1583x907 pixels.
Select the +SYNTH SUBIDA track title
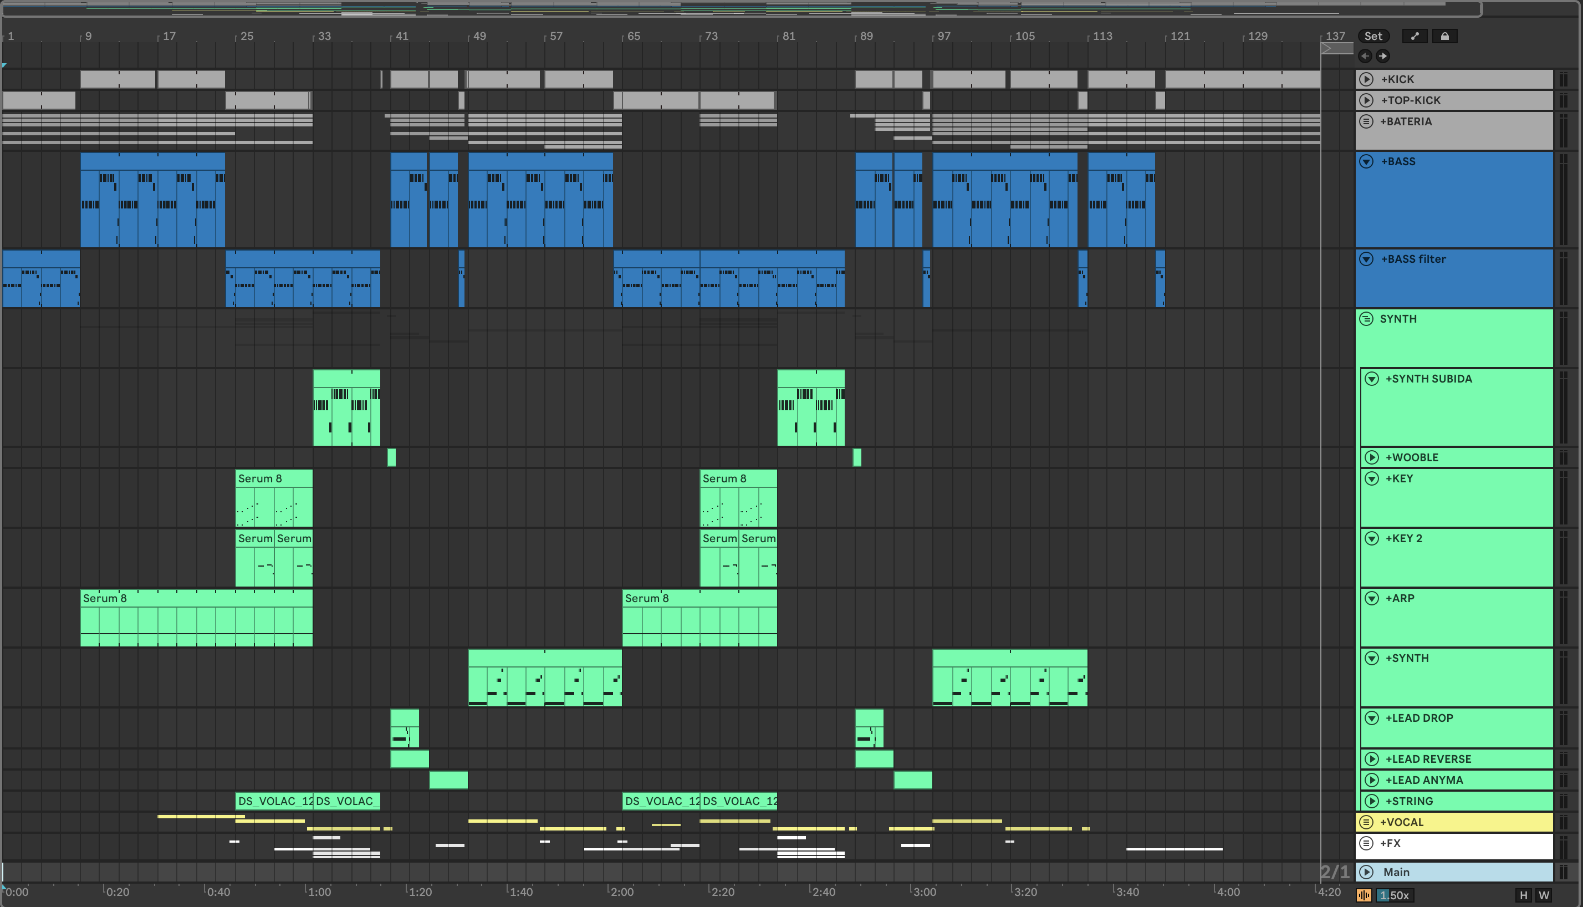[x=1428, y=379]
